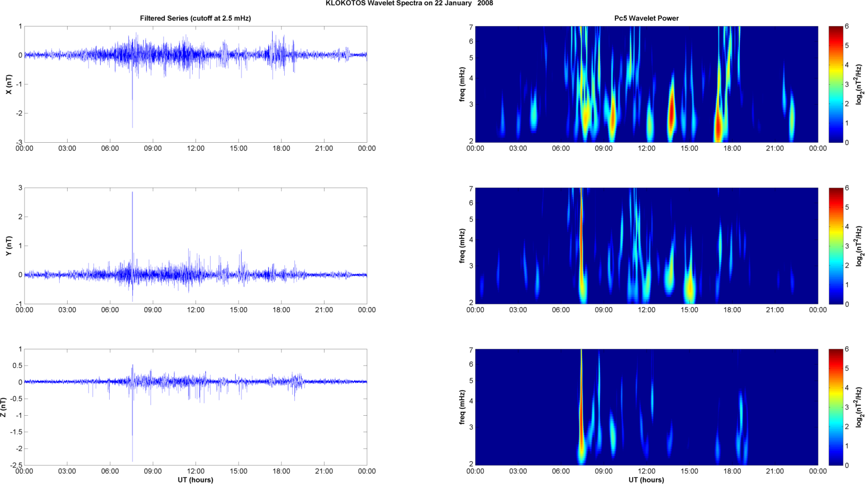Click the KLOKOTOS Wavelet Spectra figure title
Image resolution: width=865 pixels, height=484 pixels.
409,3
